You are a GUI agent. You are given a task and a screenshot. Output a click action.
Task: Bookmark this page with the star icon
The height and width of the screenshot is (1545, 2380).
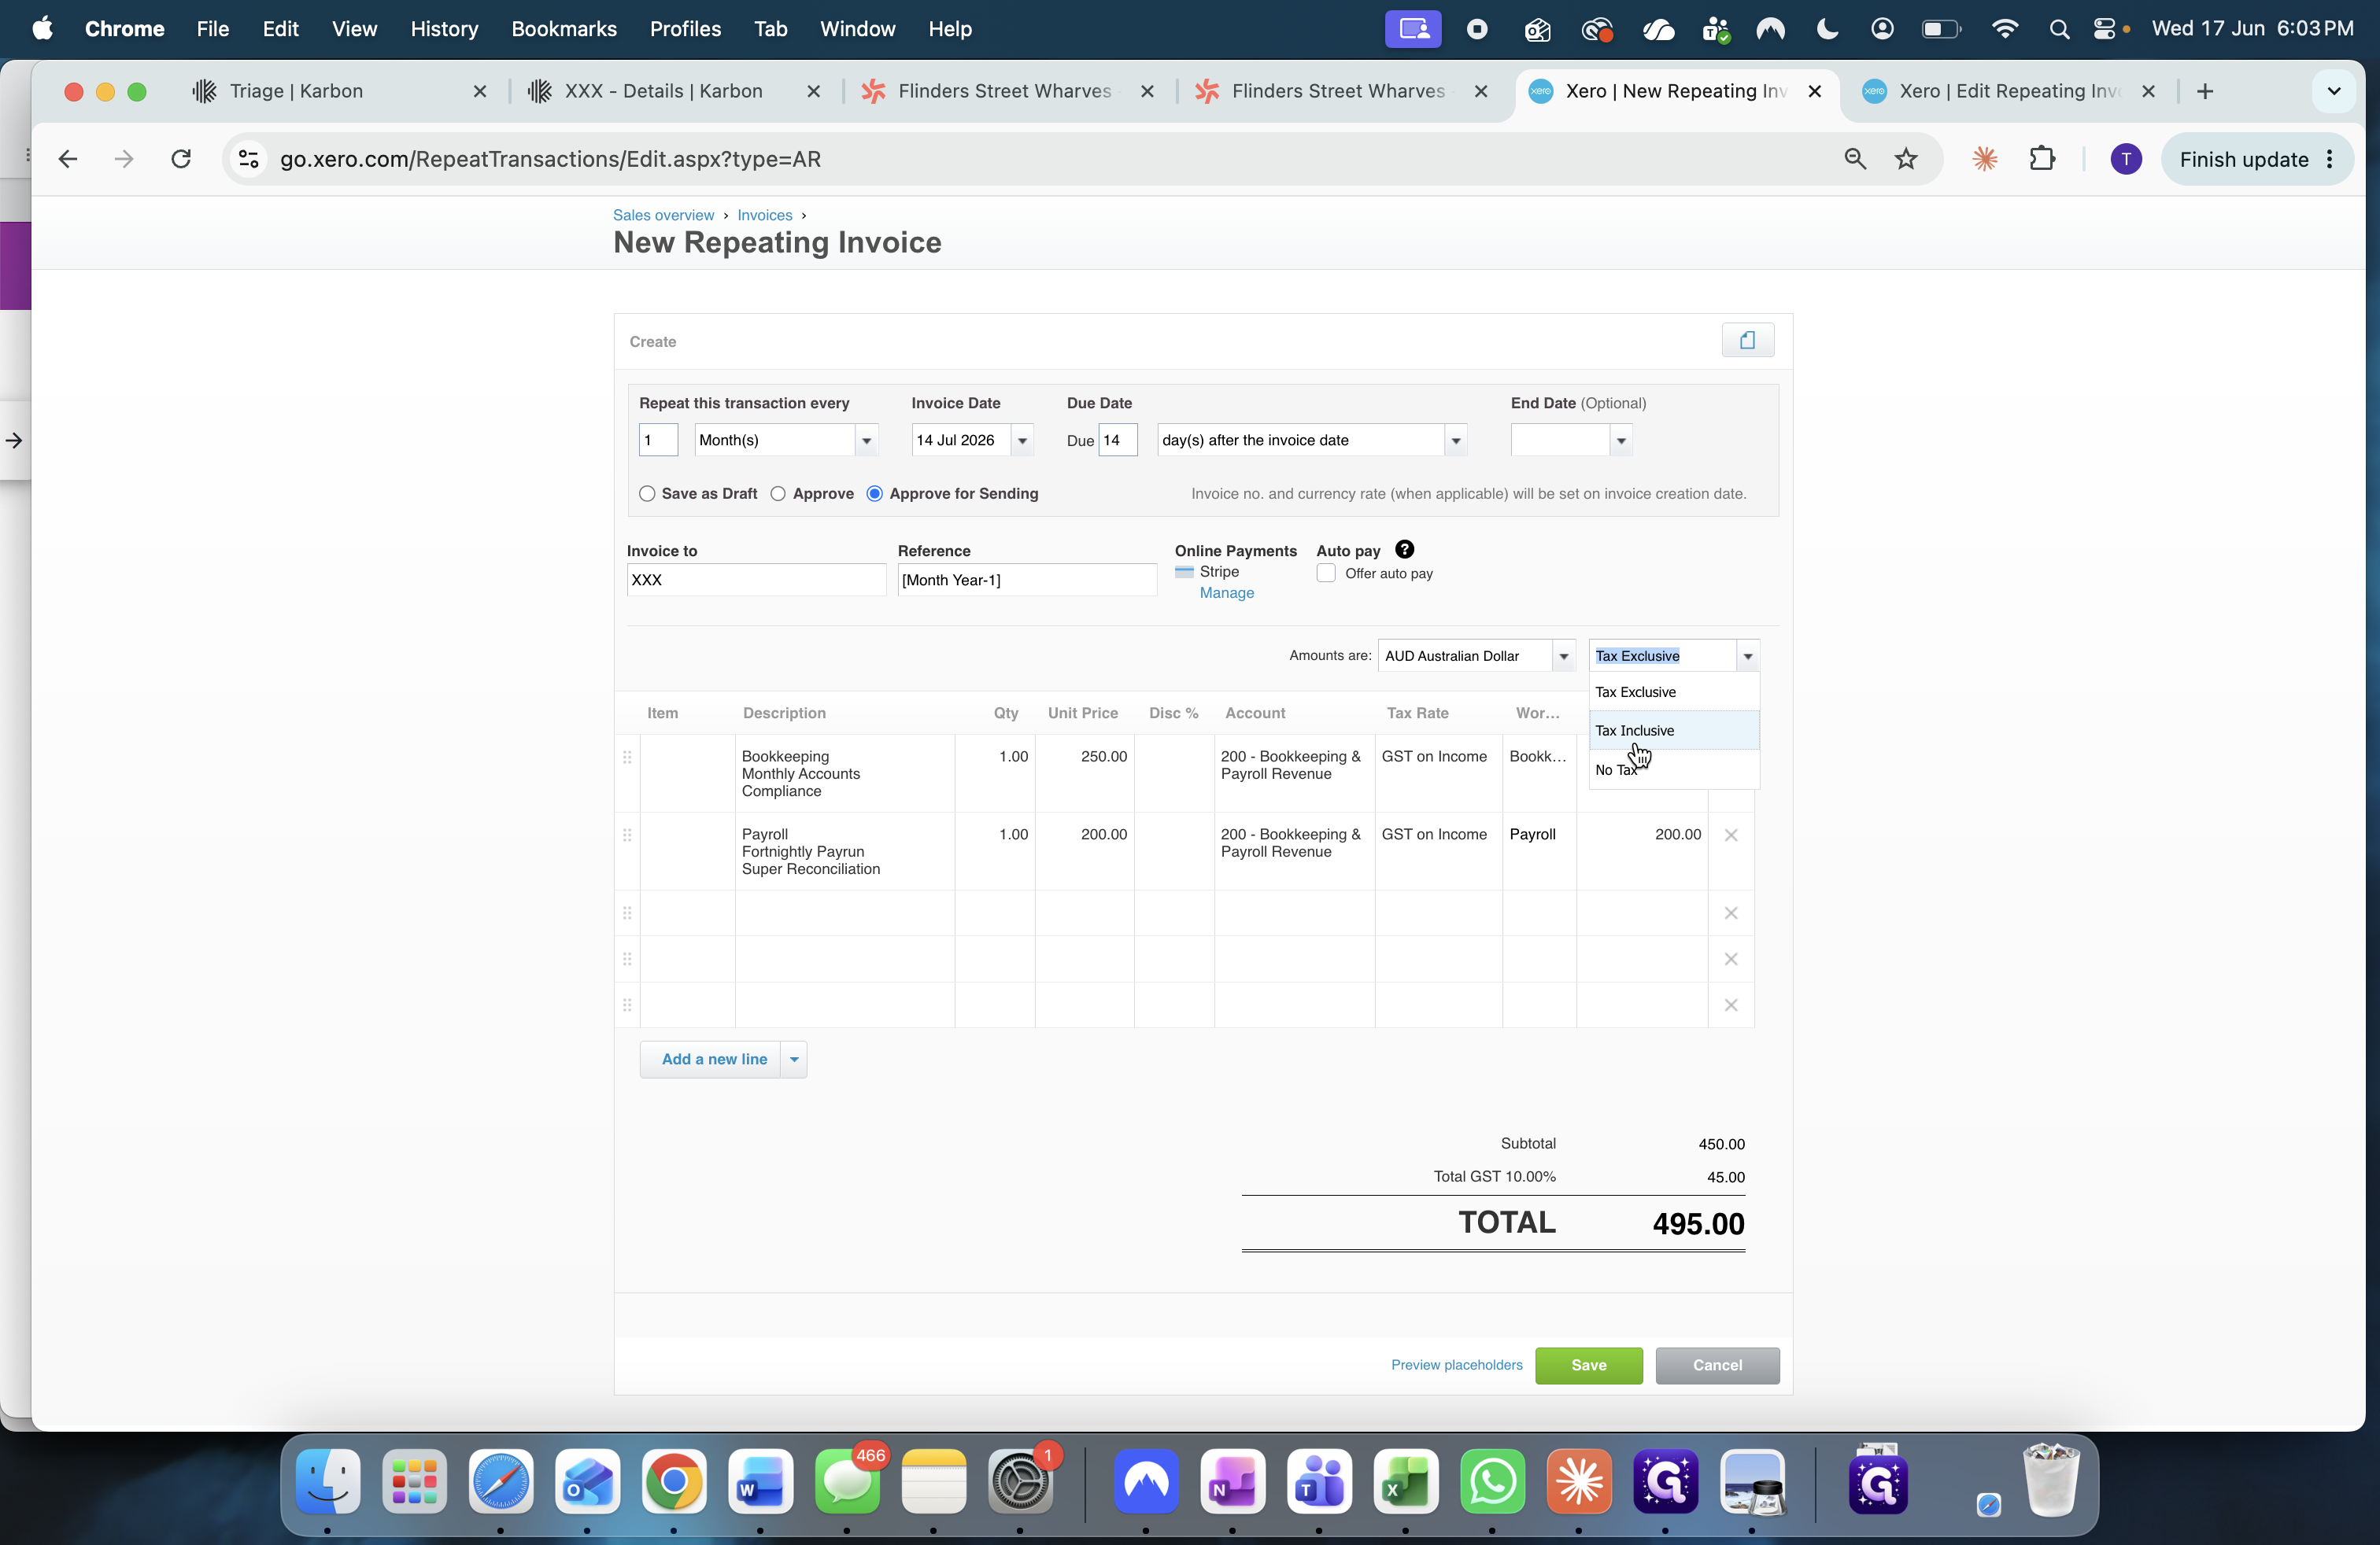[x=1907, y=159]
